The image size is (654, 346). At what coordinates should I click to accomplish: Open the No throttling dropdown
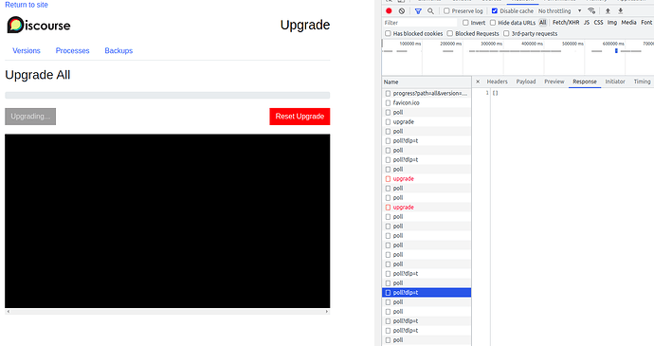pyautogui.click(x=559, y=10)
